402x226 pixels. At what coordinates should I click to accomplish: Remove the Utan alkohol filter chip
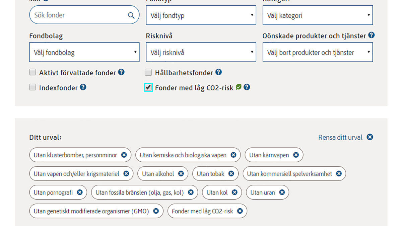pos(181,174)
